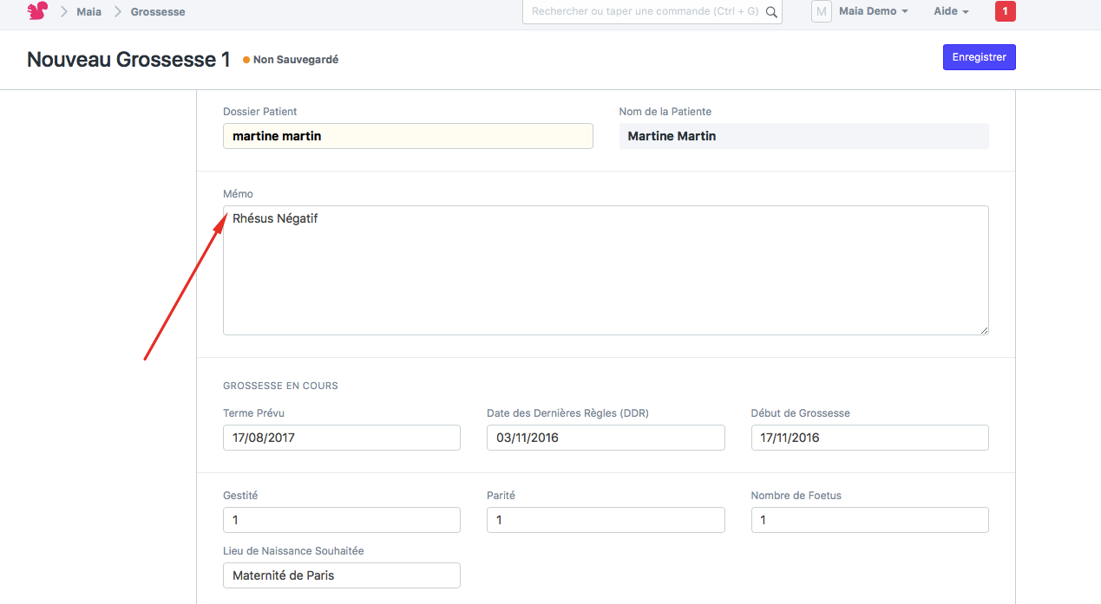
Task: Select the Terme Prévu date field
Action: (x=341, y=438)
